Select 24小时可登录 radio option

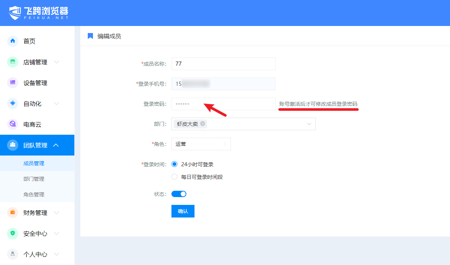(174, 164)
